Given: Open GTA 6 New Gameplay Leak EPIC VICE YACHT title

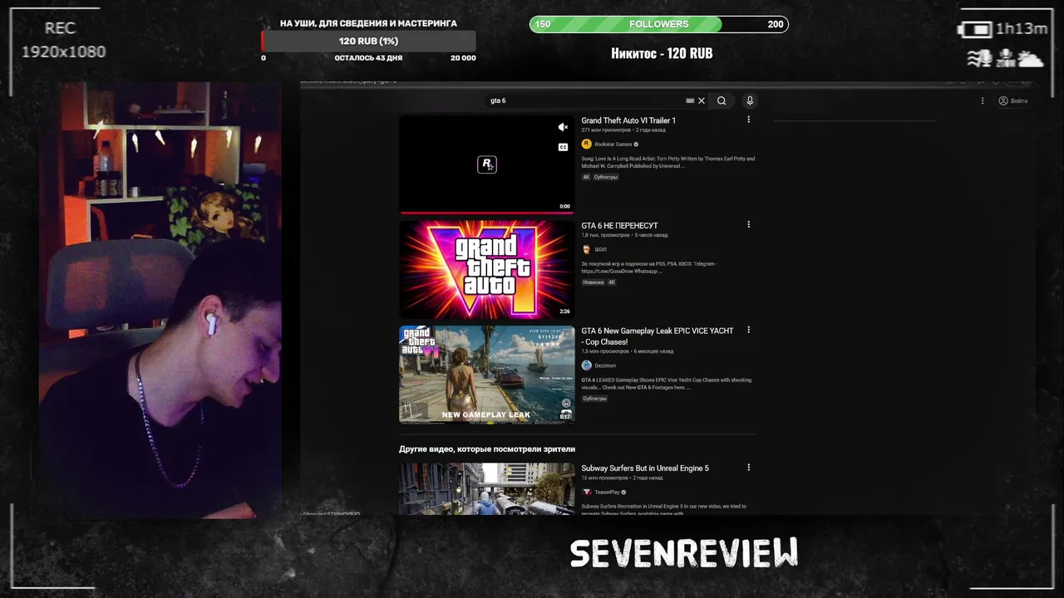Looking at the screenshot, I should pos(657,336).
